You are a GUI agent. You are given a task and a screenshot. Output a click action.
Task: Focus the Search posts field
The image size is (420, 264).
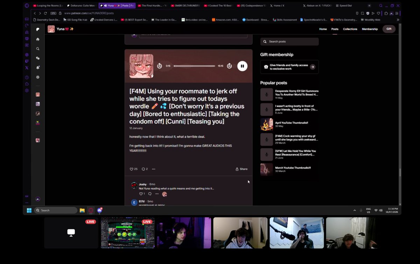pyautogui.click(x=289, y=42)
